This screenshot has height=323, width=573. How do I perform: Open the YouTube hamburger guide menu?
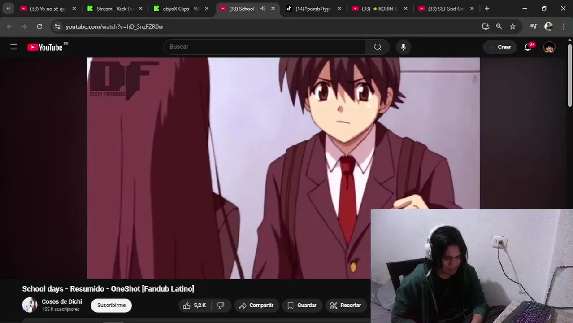(14, 47)
